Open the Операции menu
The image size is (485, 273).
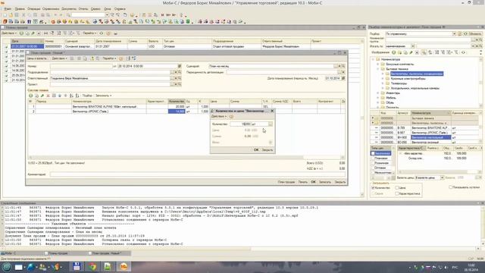33,9
